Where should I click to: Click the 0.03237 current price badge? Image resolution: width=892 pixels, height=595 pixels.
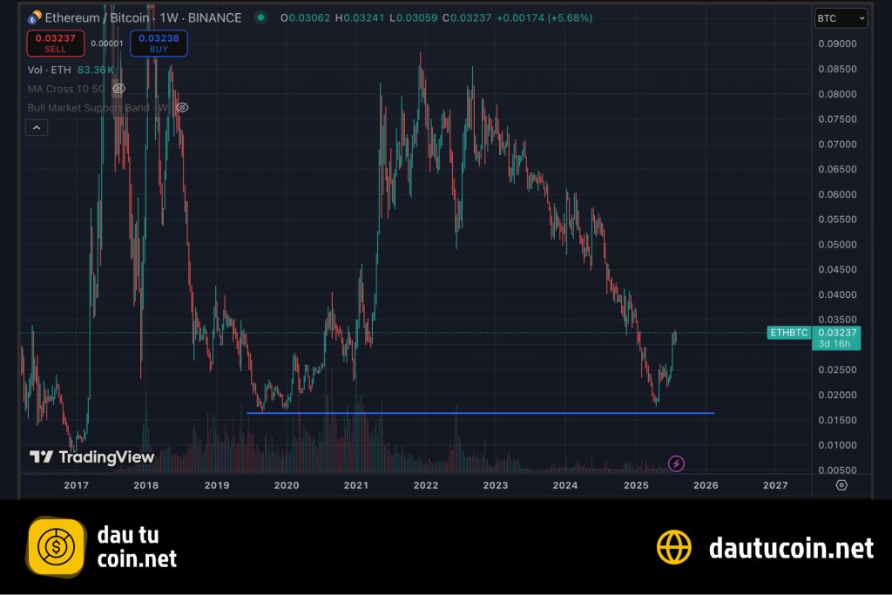click(836, 338)
